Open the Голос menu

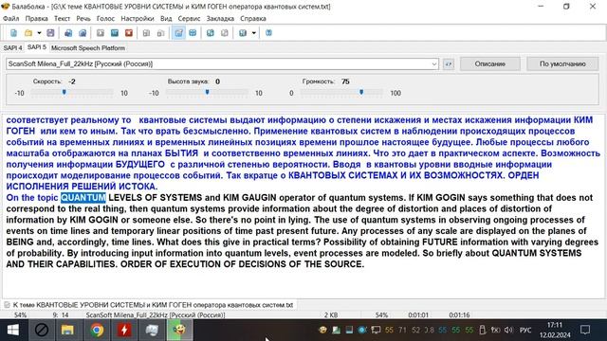[x=105, y=18]
